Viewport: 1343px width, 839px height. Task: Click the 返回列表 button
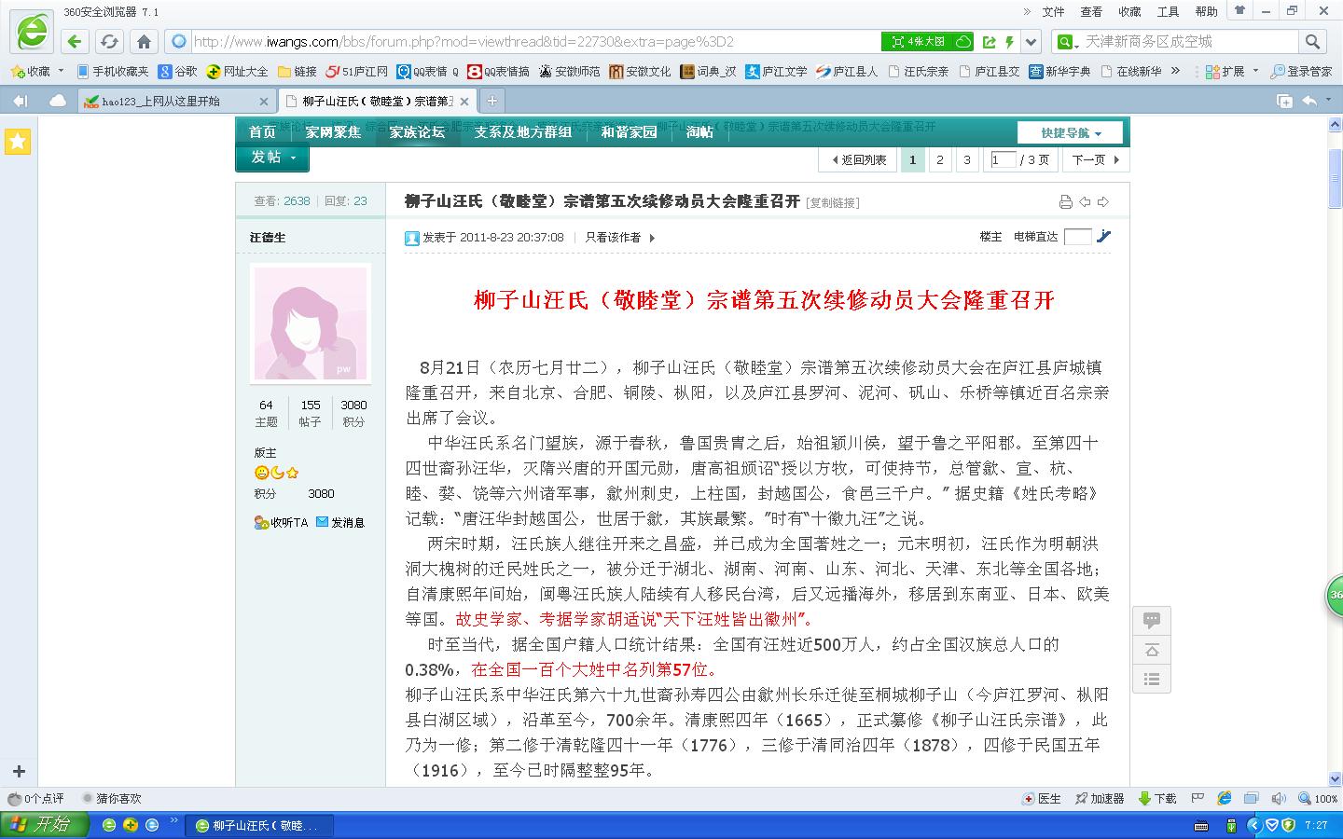click(x=858, y=160)
